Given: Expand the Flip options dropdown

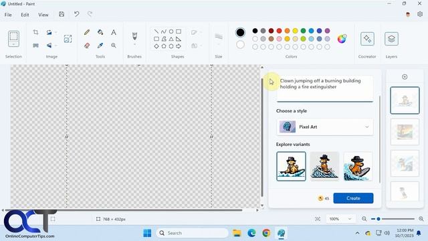Looking at the screenshot, I should click(x=56, y=46).
